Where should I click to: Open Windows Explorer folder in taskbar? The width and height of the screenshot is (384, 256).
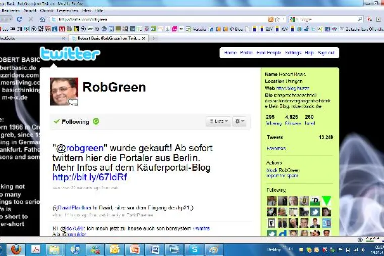point(55,249)
